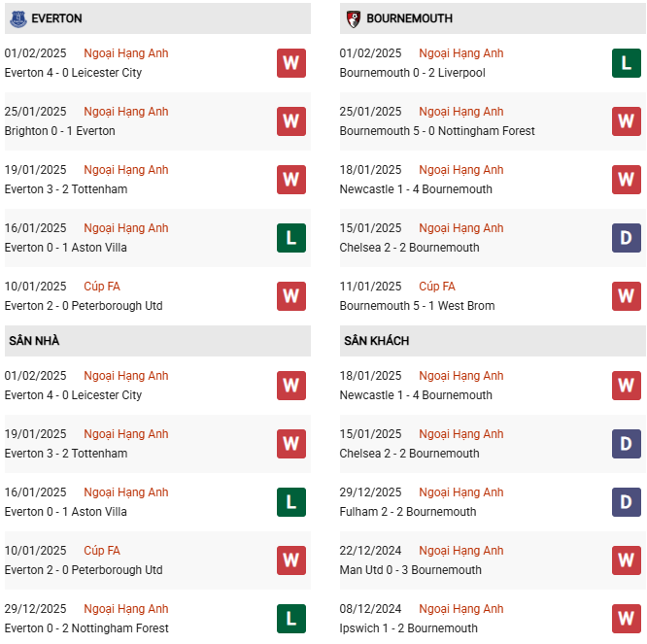Click D badge for Chelsea 2-2 Bournemouth form row
This screenshot has width=647, height=644.
626,238
